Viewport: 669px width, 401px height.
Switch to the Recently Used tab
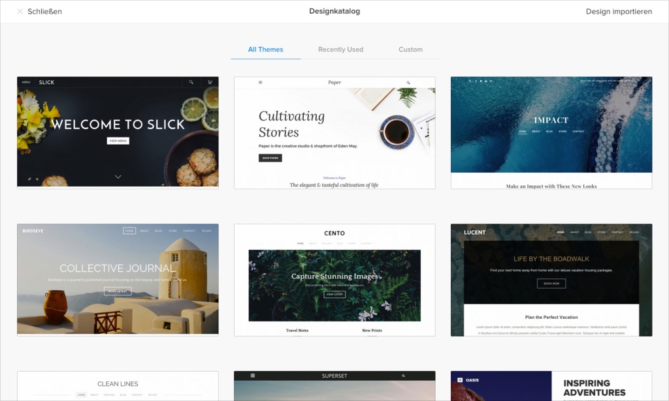click(340, 50)
